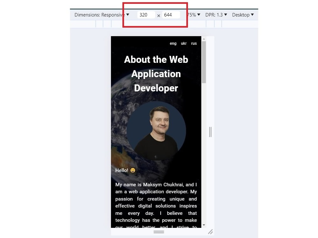Switch the page language to rus
318x238 pixels.
(194, 43)
